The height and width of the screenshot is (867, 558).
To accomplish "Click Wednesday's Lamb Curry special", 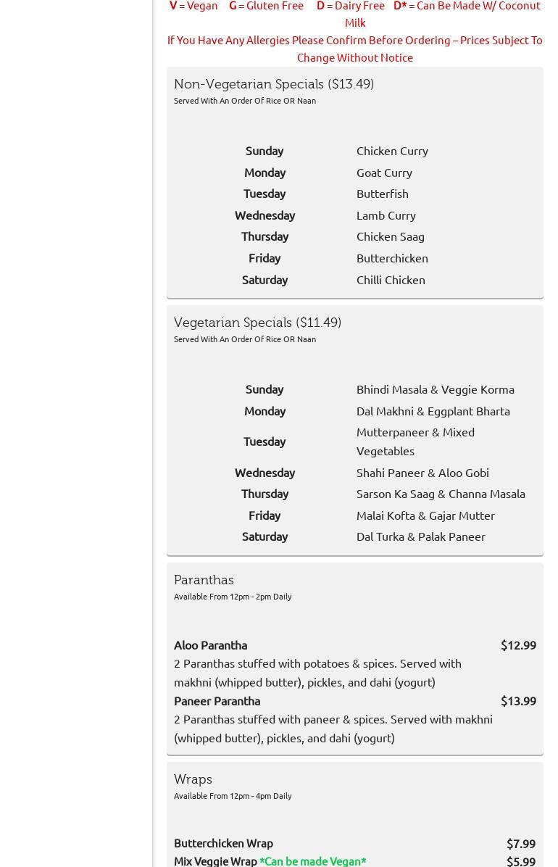I will (x=386, y=215).
